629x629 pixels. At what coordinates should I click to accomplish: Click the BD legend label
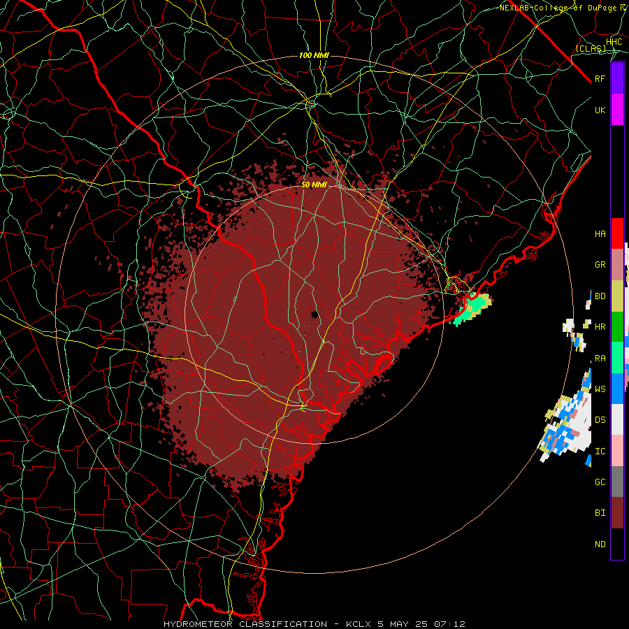point(600,296)
